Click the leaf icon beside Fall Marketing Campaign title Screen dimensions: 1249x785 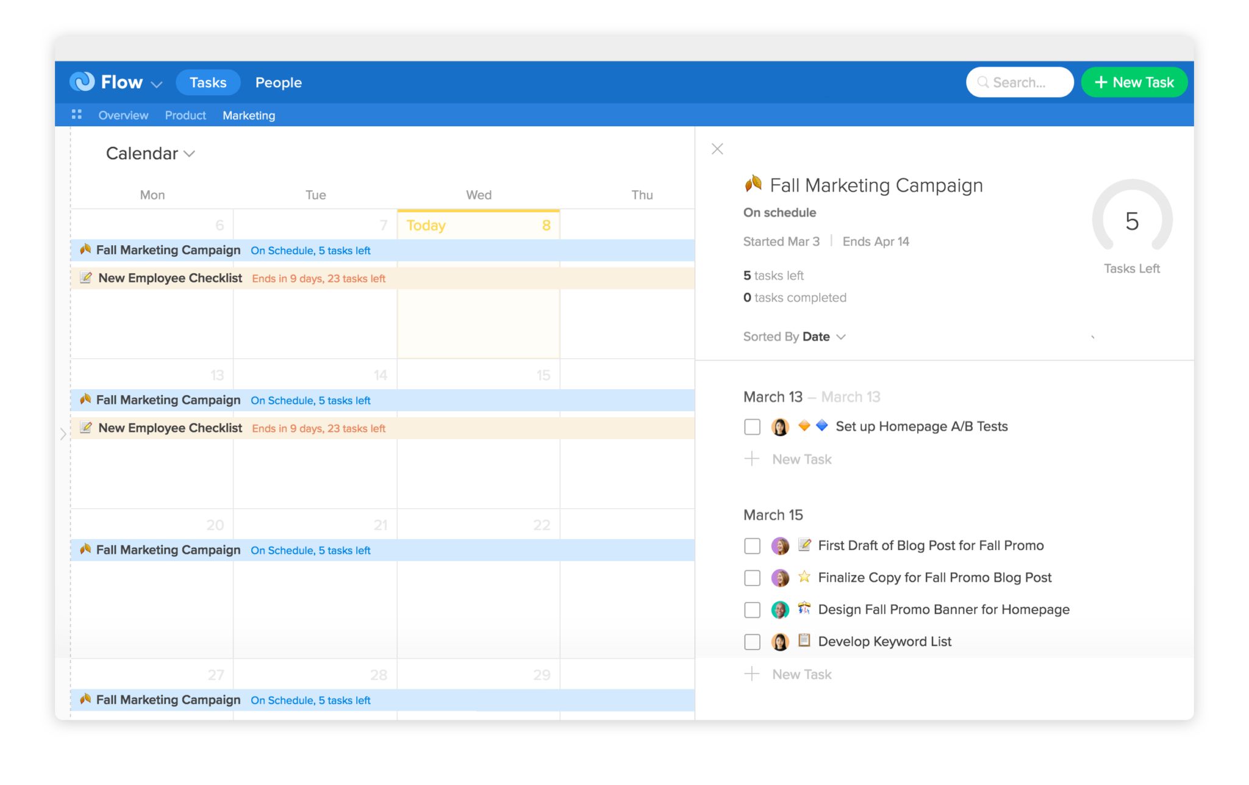753,184
